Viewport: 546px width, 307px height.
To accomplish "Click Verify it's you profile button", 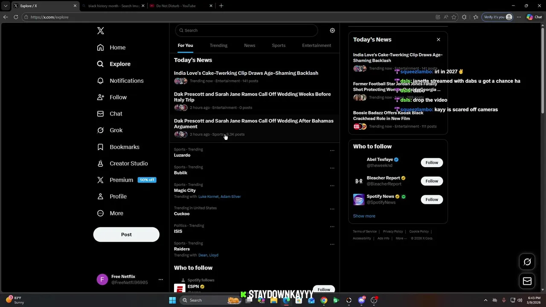I will coord(497,17).
